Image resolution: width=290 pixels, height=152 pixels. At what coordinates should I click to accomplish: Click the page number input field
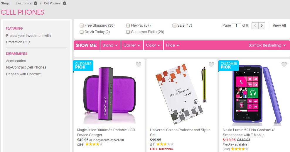pos(236,25)
